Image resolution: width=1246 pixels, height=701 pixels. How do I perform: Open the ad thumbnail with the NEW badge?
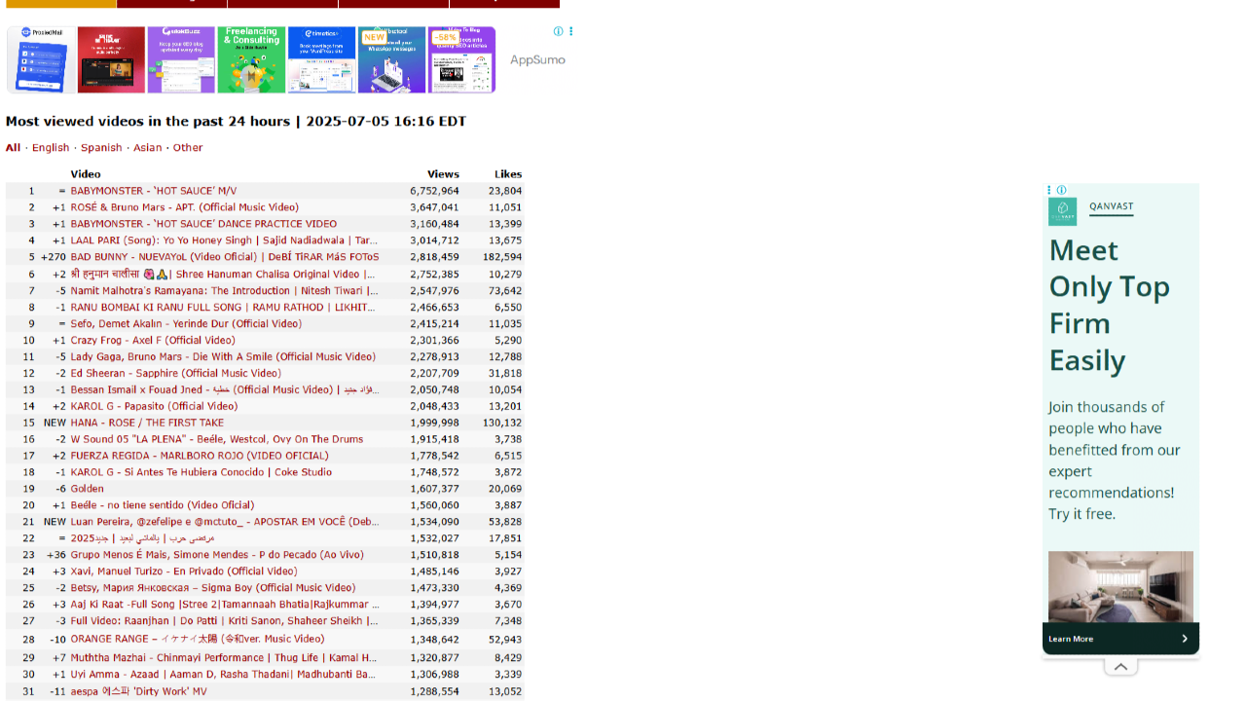(x=391, y=59)
